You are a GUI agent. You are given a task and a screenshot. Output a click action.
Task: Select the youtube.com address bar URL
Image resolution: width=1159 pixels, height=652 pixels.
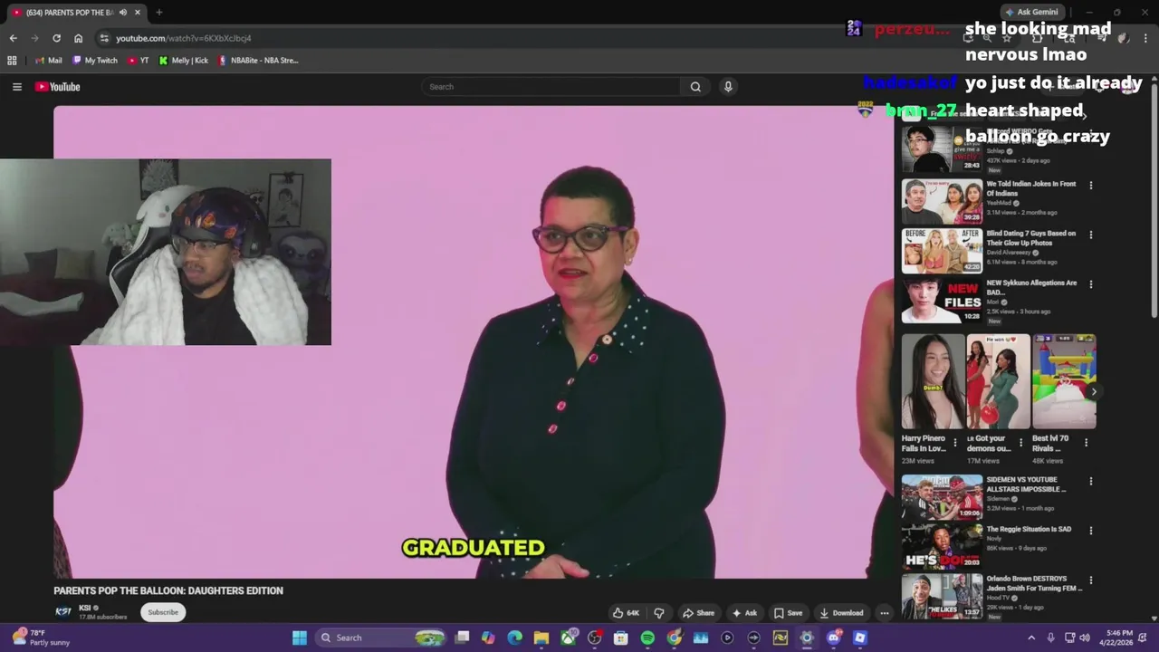(x=184, y=38)
